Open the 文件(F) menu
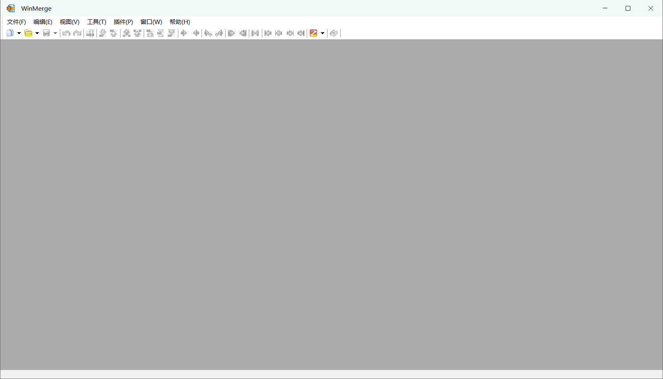This screenshot has height=379, width=663. point(16,22)
